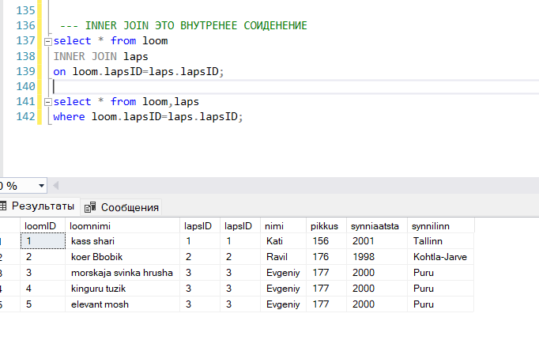Screen dimensions: 539x340
Task: Select the loomID column header
Action: click(43, 226)
